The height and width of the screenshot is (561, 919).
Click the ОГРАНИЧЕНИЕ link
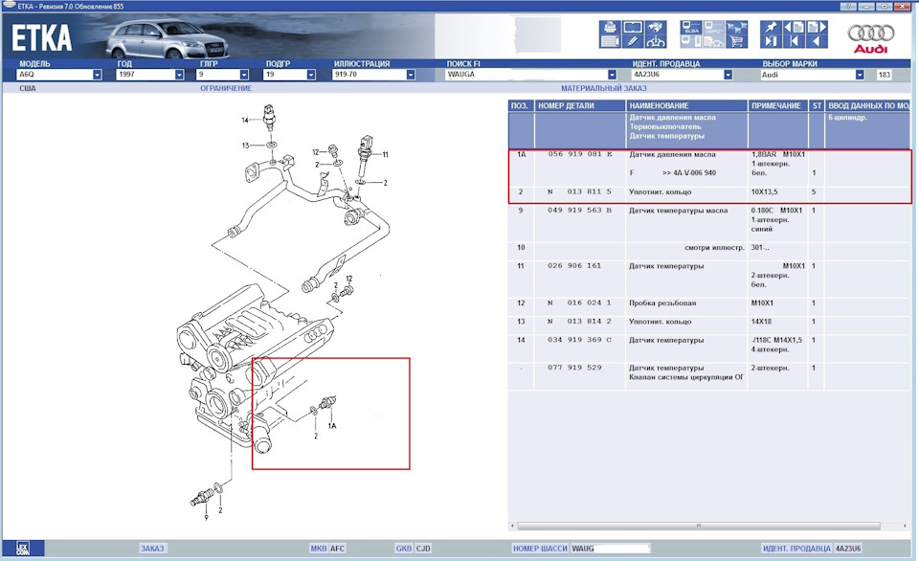coord(226,88)
